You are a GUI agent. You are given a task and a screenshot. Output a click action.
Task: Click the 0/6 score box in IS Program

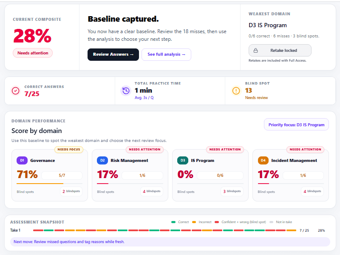(x=220, y=176)
